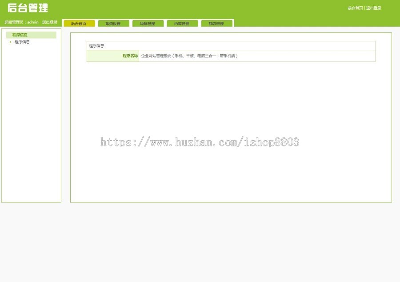Select the 静态管理 tab
Viewport: 400px width, 282px height.
[x=216, y=24]
